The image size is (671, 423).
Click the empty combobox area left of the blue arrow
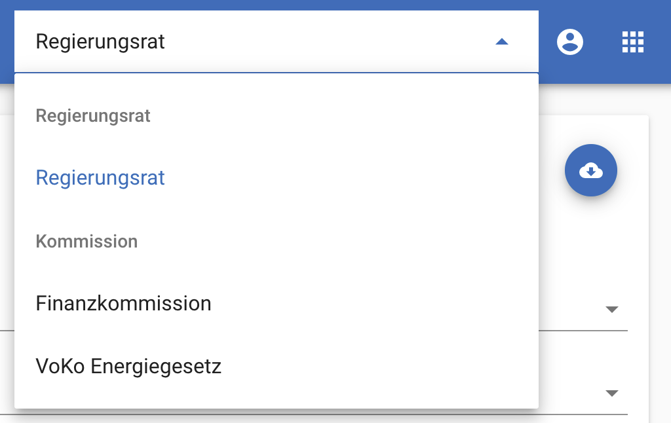(328, 42)
